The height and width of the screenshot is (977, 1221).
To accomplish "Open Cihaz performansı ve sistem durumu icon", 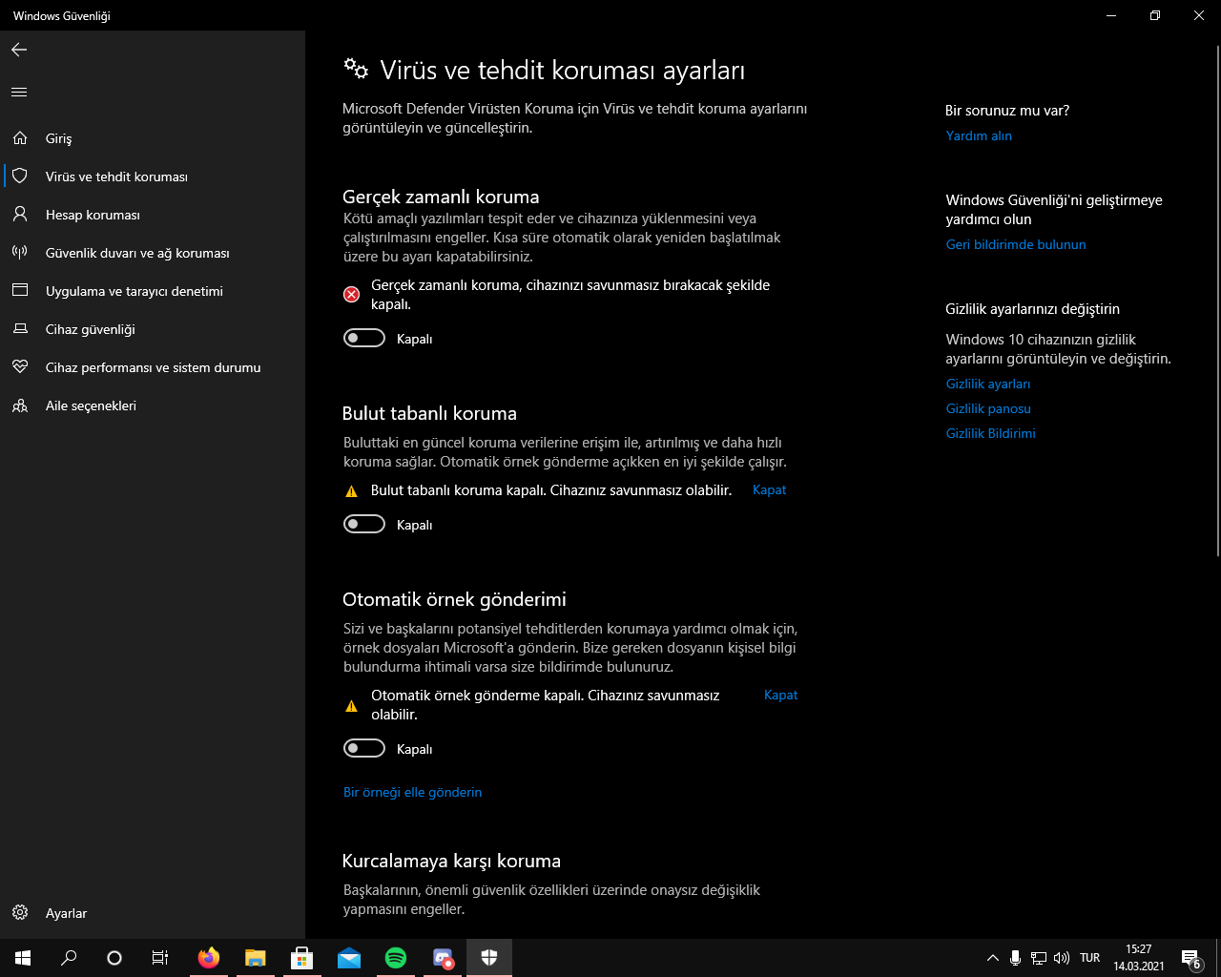I will click(x=20, y=367).
